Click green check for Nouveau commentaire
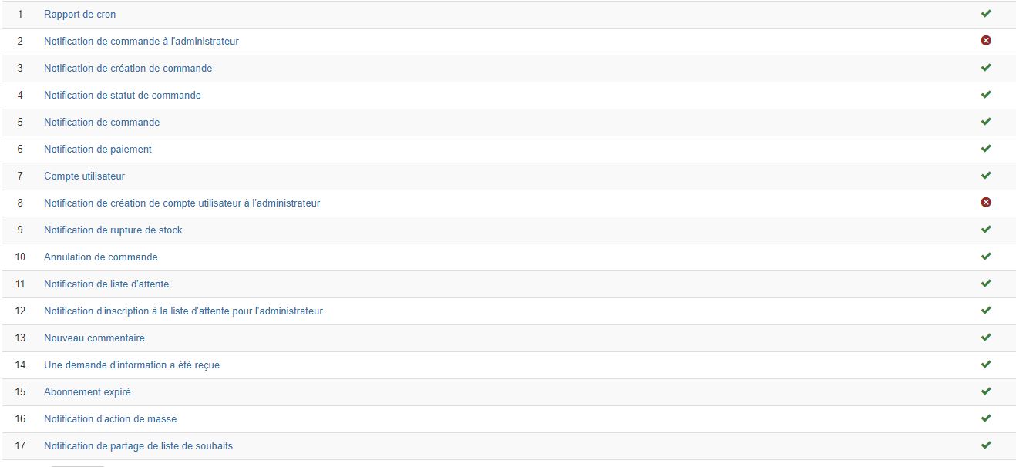Viewport: 1016px width, 467px height. pos(985,338)
